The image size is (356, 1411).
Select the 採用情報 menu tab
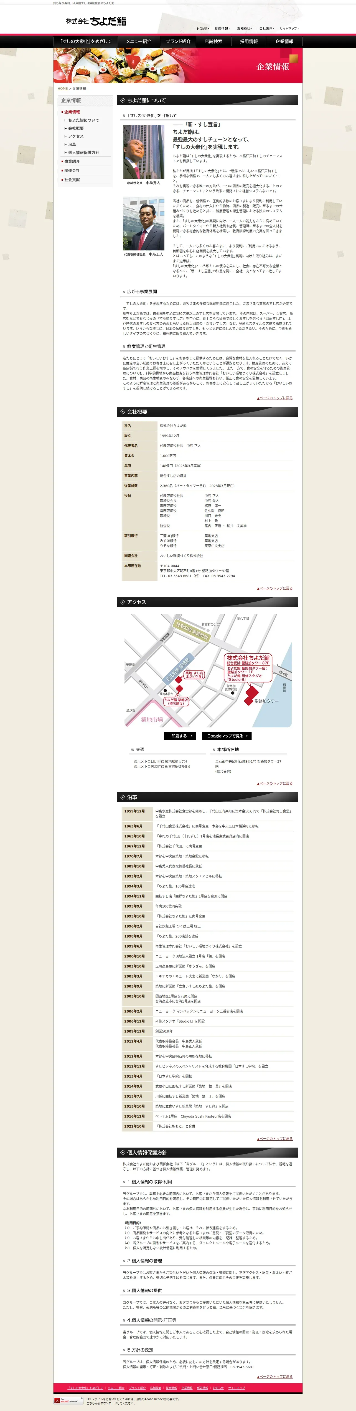(x=249, y=42)
